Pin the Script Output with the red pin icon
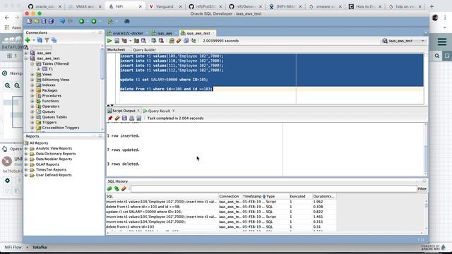 pos(110,118)
